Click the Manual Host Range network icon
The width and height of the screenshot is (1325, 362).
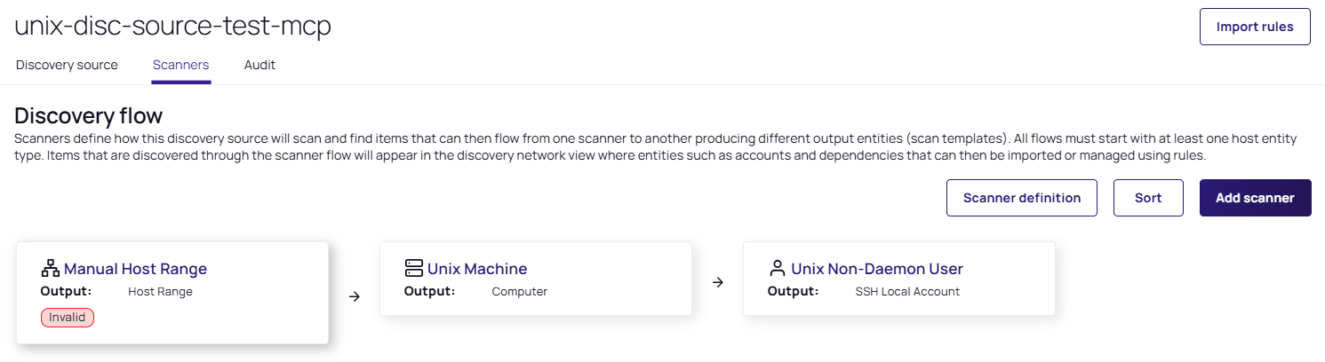pyautogui.click(x=51, y=268)
